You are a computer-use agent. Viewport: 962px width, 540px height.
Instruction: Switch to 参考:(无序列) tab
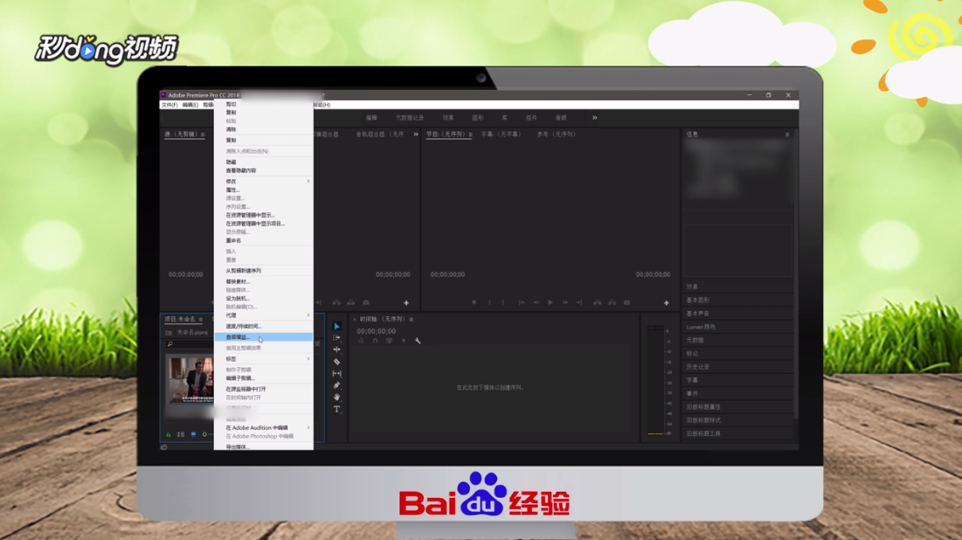(x=557, y=135)
